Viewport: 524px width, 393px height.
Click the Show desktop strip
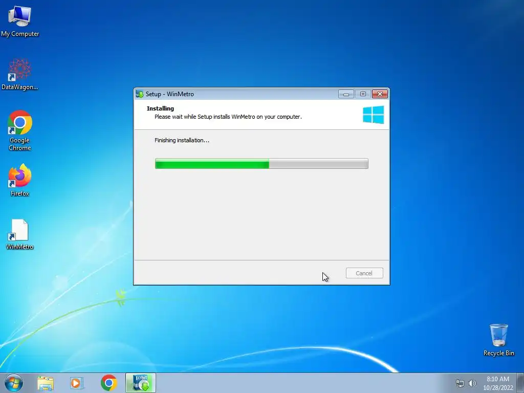[x=520, y=383]
